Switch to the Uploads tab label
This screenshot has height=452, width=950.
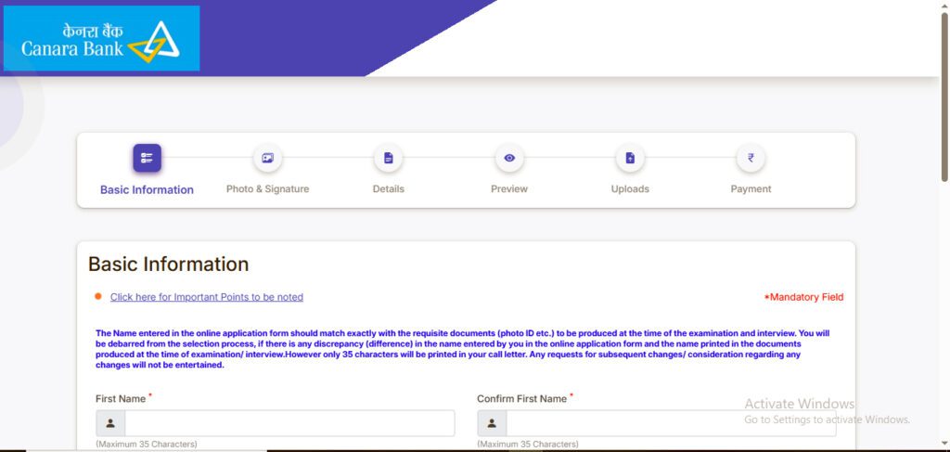click(x=630, y=189)
